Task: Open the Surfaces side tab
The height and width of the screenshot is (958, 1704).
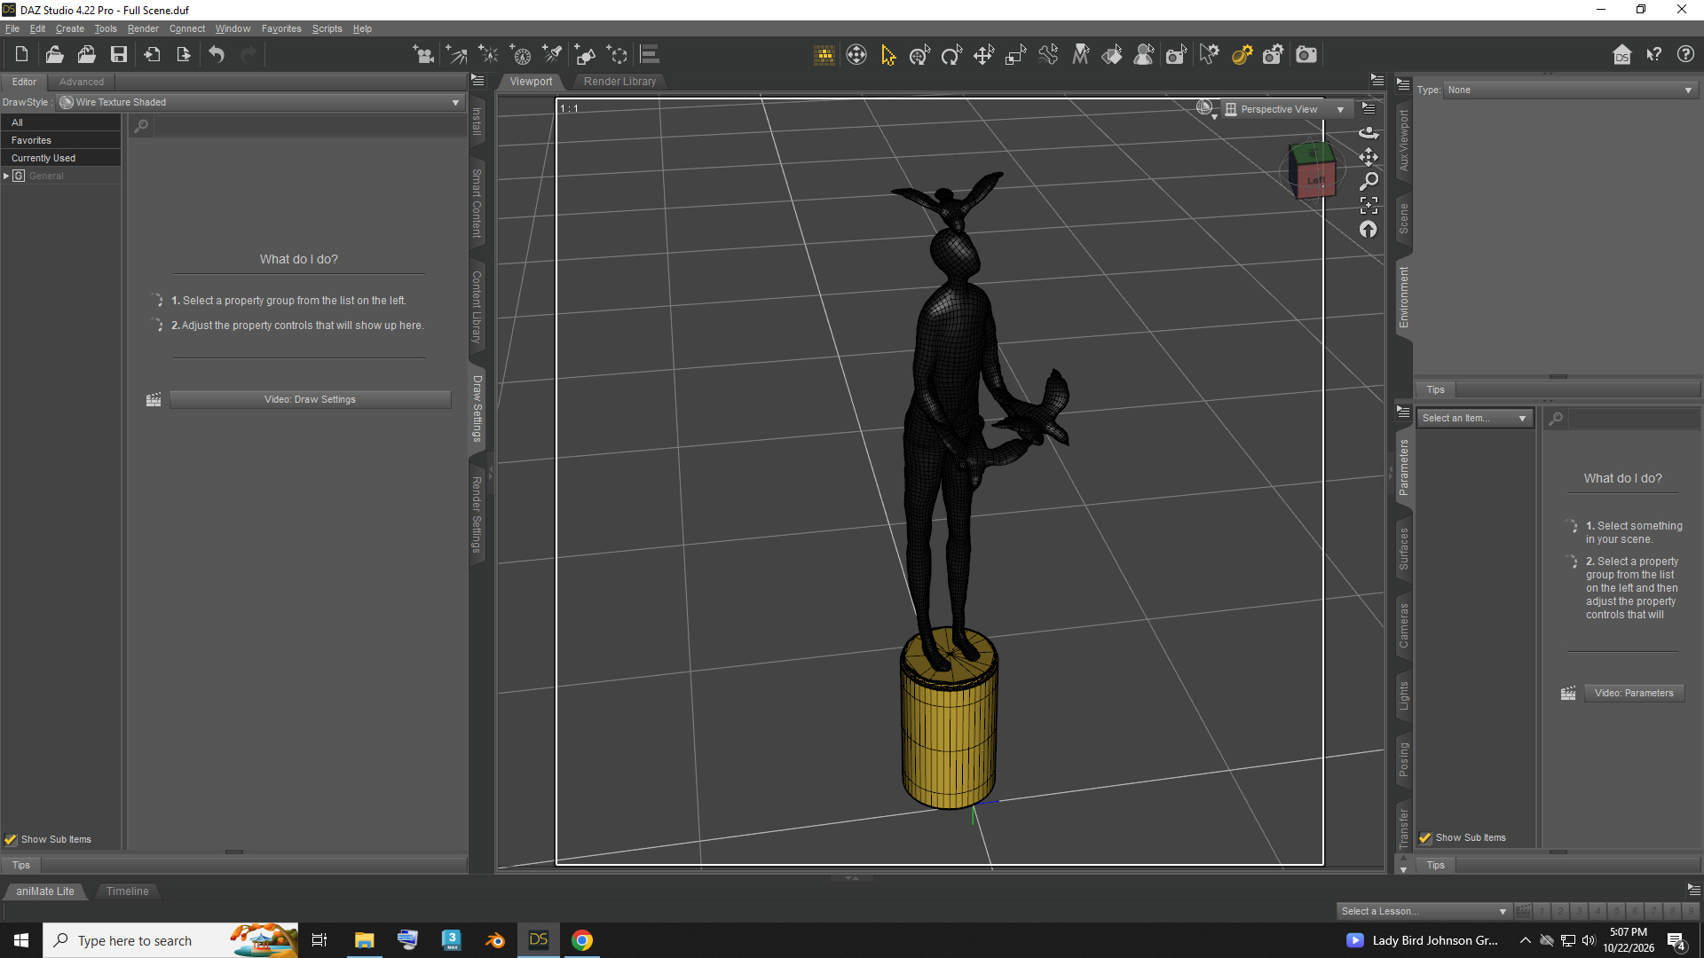Action: pos(1403,548)
